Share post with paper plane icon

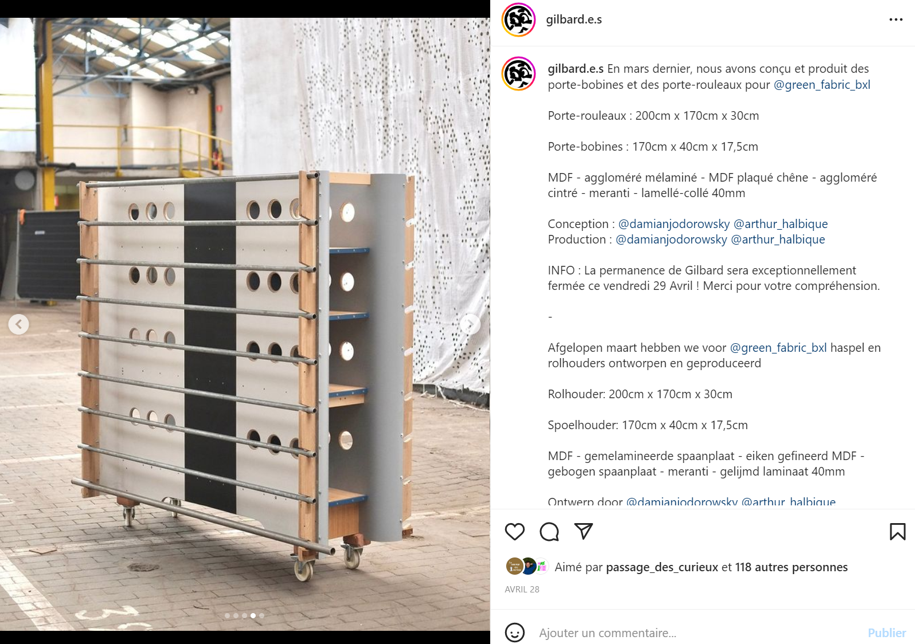pos(584,531)
